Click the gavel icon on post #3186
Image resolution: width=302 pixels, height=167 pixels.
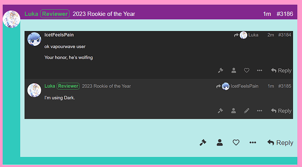click(203, 143)
